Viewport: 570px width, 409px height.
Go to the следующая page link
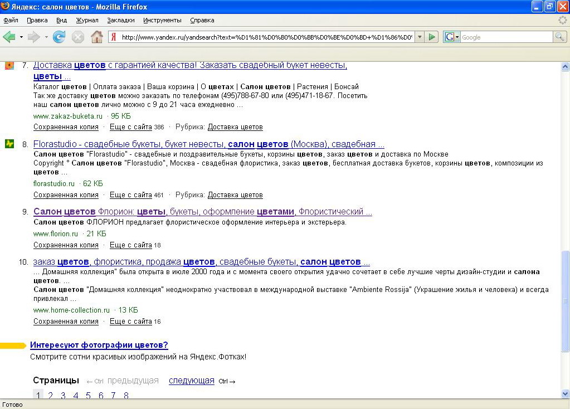(x=191, y=381)
